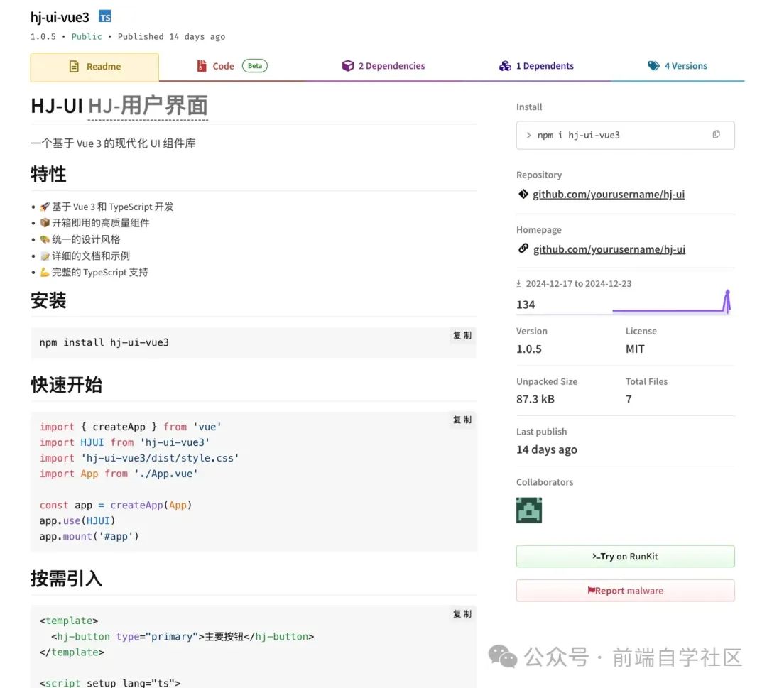The image size is (767, 688).
Task: Open the Repository github.com/yourusername/hj-ui link
Action: [x=609, y=194]
